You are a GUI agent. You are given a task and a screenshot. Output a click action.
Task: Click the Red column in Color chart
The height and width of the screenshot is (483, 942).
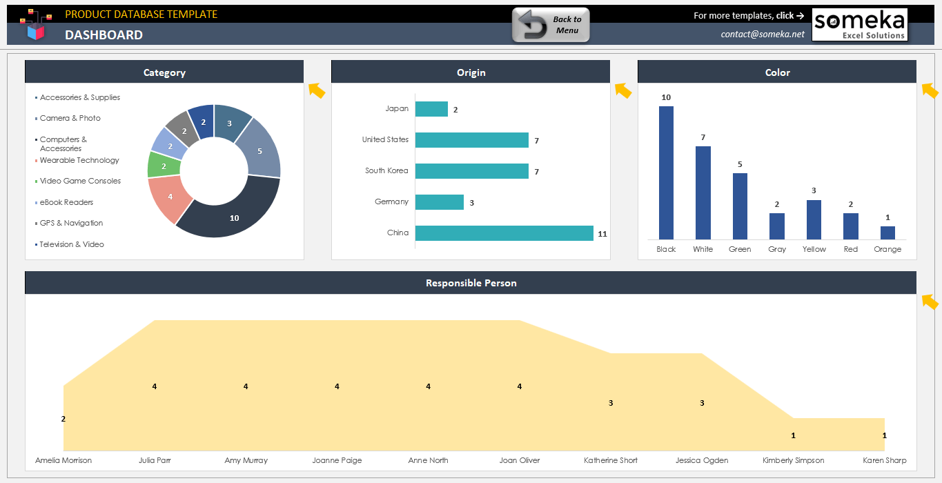(851, 226)
